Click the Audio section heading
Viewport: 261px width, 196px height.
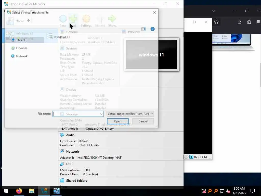coord(70,135)
